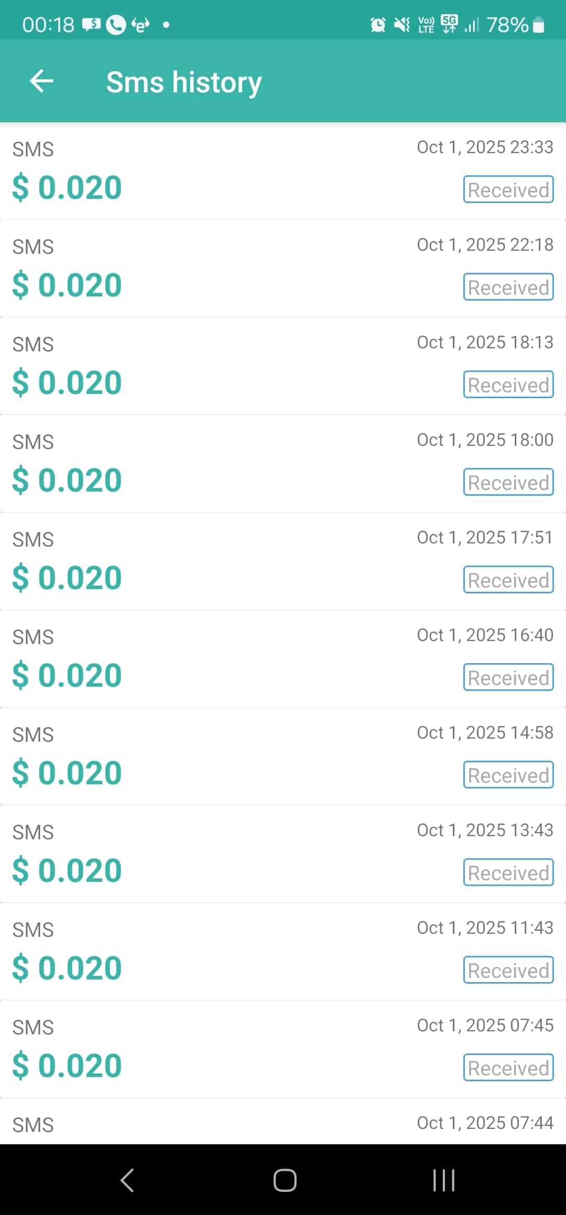This screenshot has height=1215, width=566.
Task: Tap the Sms history page title
Action: [x=184, y=82]
